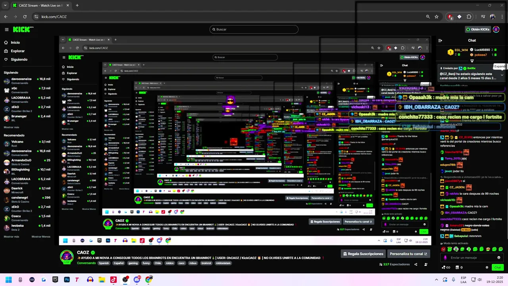The image size is (508, 286).
Task: Show hidden system tray icons chevron
Action: [x=437, y=280]
